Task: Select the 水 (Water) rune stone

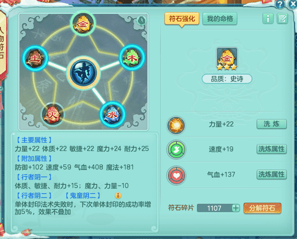Action: pyautogui.click(x=113, y=114)
